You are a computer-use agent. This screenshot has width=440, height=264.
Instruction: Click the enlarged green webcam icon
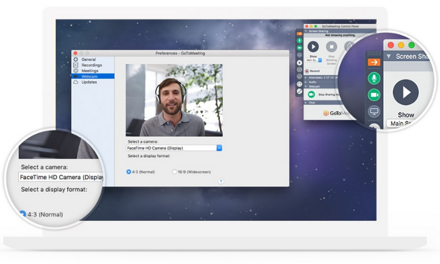click(x=374, y=95)
